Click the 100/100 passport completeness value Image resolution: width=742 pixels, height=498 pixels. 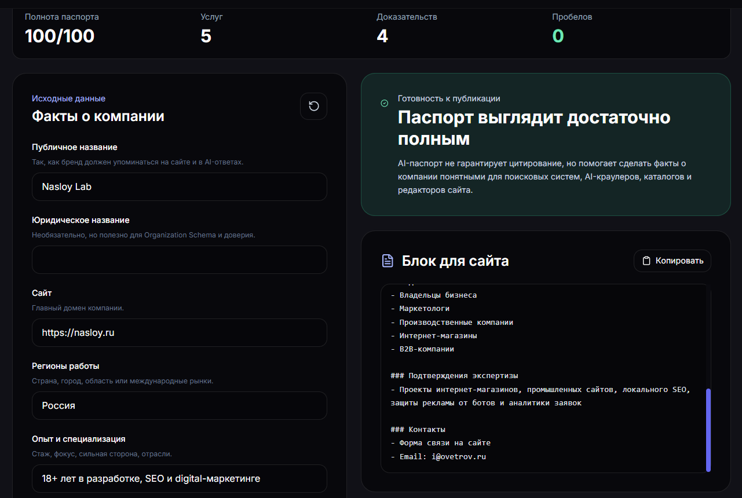click(60, 36)
